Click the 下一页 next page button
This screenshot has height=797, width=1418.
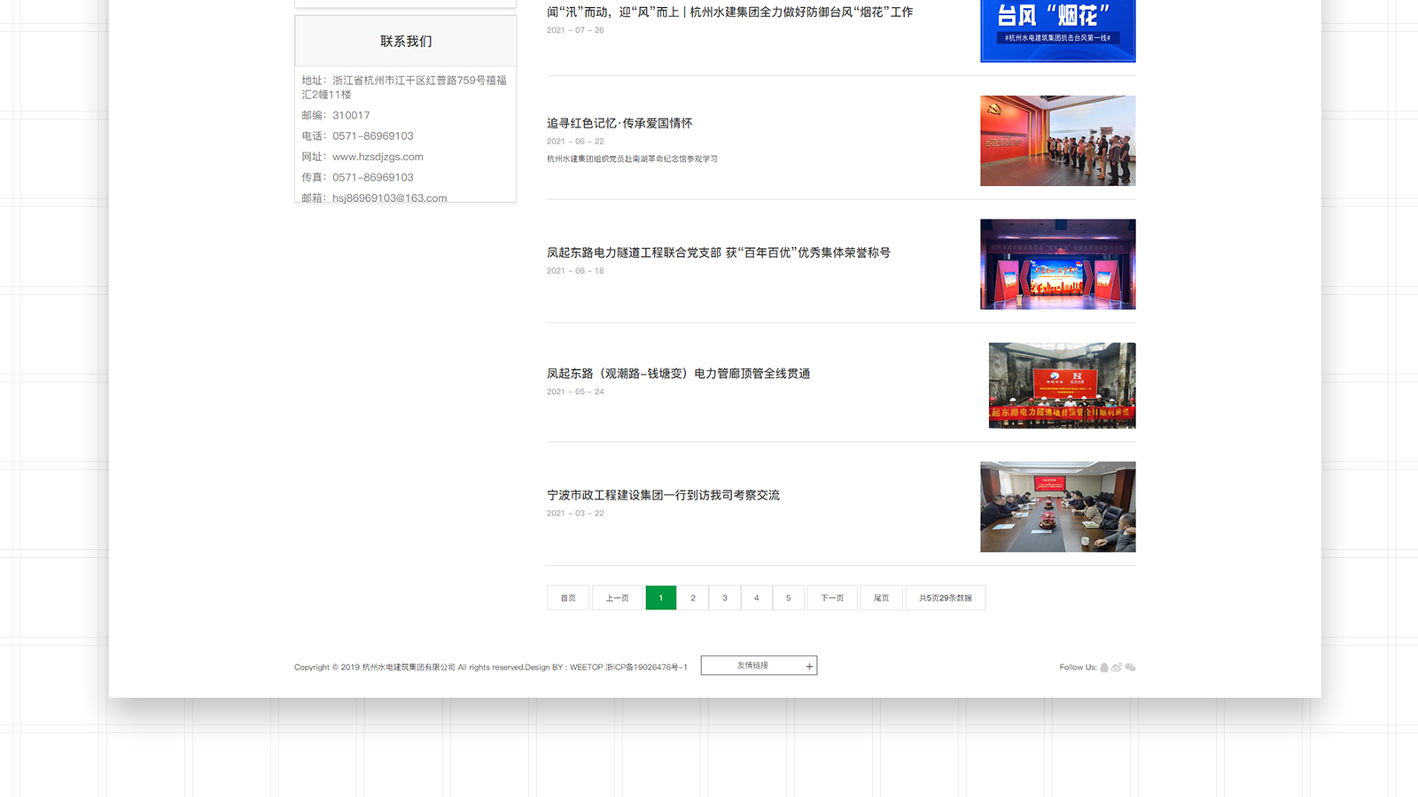coord(831,598)
